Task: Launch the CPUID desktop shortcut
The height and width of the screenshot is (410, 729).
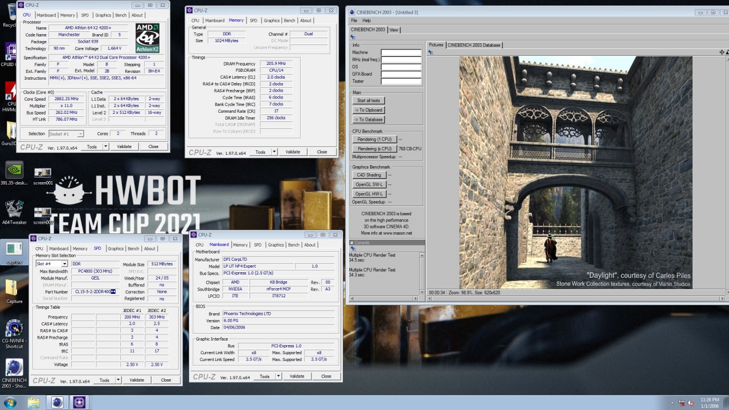Action: pyautogui.click(x=10, y=54)
